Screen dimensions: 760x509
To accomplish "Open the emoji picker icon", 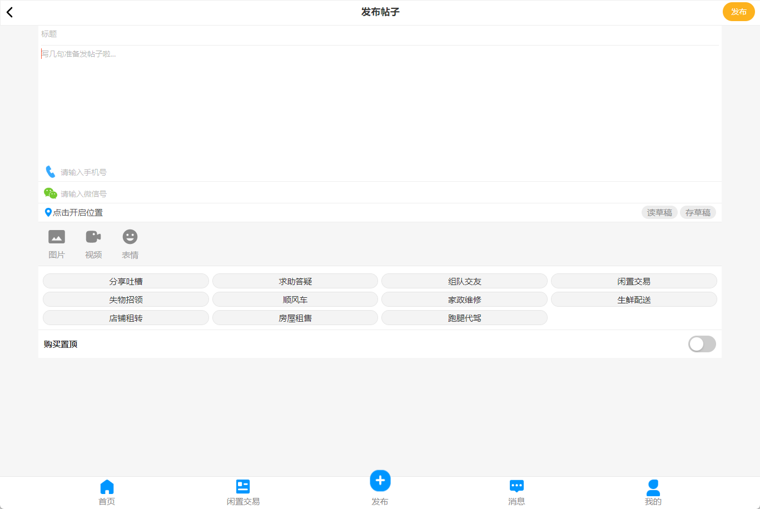I will tap(130, 237).
